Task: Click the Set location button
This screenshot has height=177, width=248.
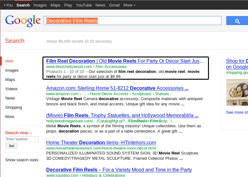Action: pyautogui.click(x=11, y=146)
